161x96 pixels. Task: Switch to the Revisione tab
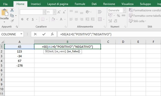109,4
